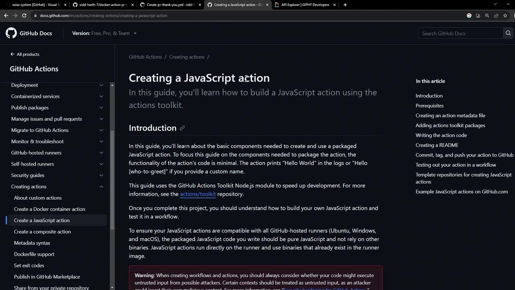Close the docker-action-pr tab

132,5
